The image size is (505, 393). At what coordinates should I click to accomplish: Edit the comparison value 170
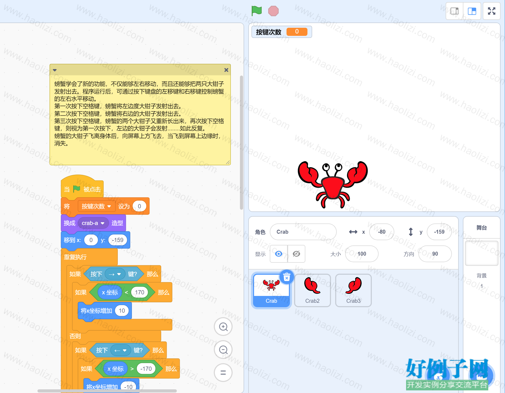tap(139, 293)
